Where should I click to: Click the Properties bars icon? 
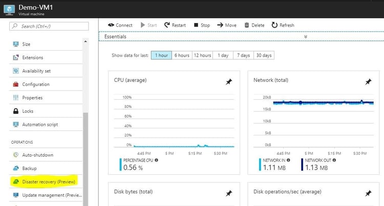(x=16, y=98)
